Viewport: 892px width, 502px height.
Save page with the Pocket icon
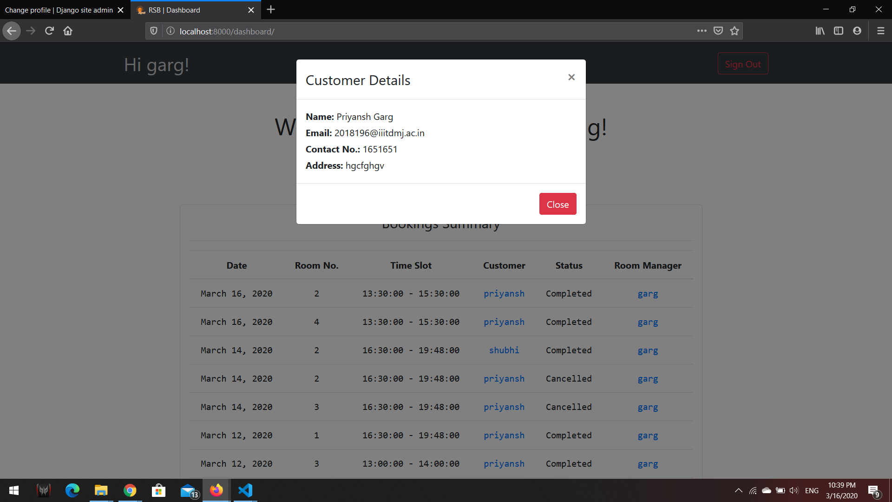coord(718,31)
